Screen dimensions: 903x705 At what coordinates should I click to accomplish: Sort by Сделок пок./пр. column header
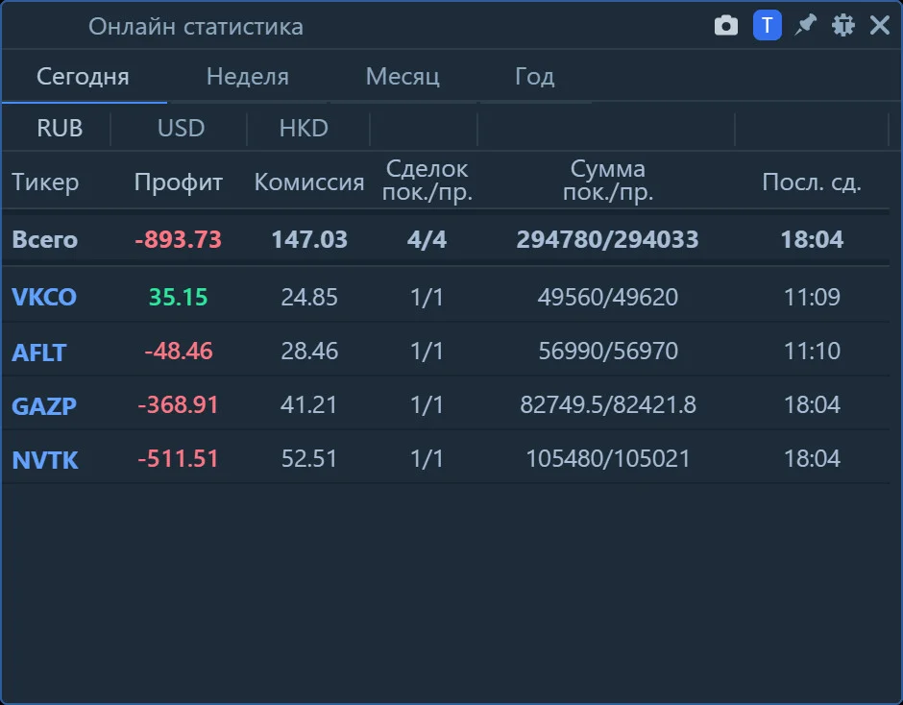click(x=427, y=181)
